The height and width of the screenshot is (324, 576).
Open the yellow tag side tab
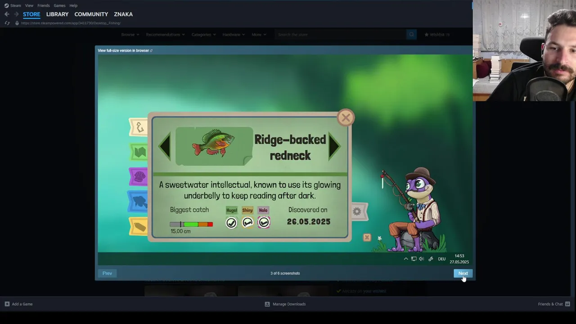click(139, 226)
